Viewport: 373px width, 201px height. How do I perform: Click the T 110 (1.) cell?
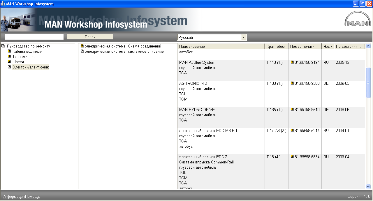pyautogui.click(x=275, y=62)
